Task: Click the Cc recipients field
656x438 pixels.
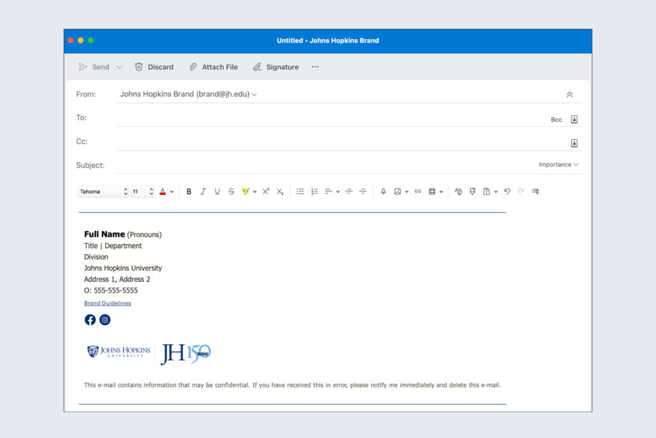Action: point(341,142)
